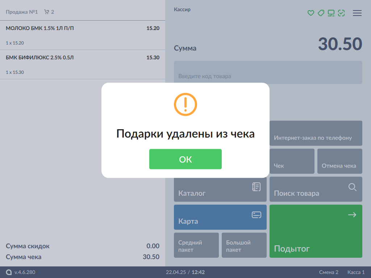Open the hamburger menu
Image resolution: width=371 pixels, height=278 pixels.
point(357,13)
